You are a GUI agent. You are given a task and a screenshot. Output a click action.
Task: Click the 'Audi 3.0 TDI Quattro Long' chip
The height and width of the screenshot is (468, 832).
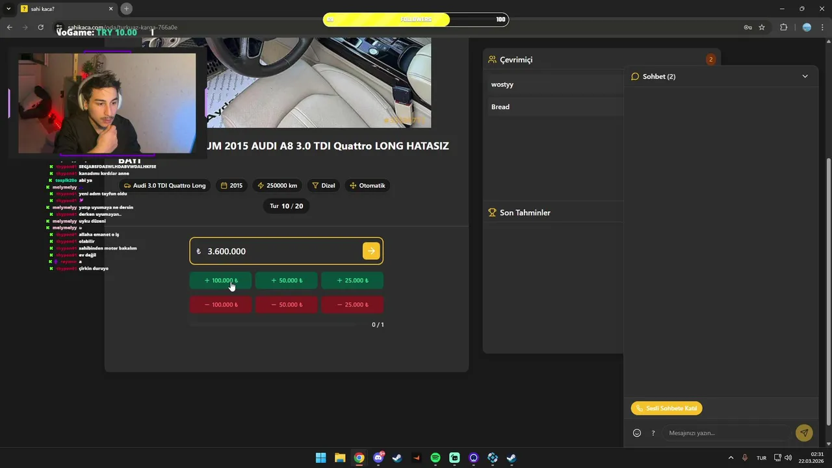pyautogui.click(x=164, y=185)
